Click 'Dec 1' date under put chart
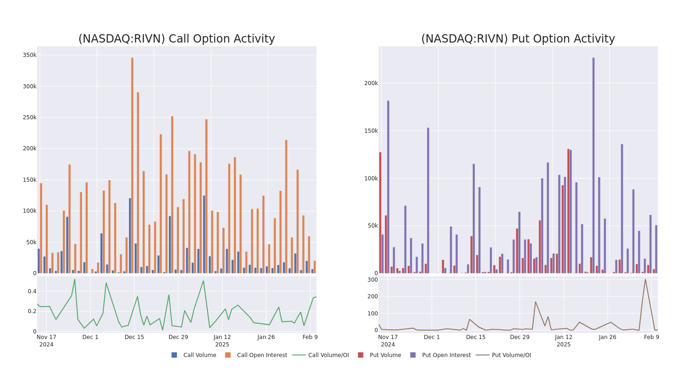 point(432,337)
